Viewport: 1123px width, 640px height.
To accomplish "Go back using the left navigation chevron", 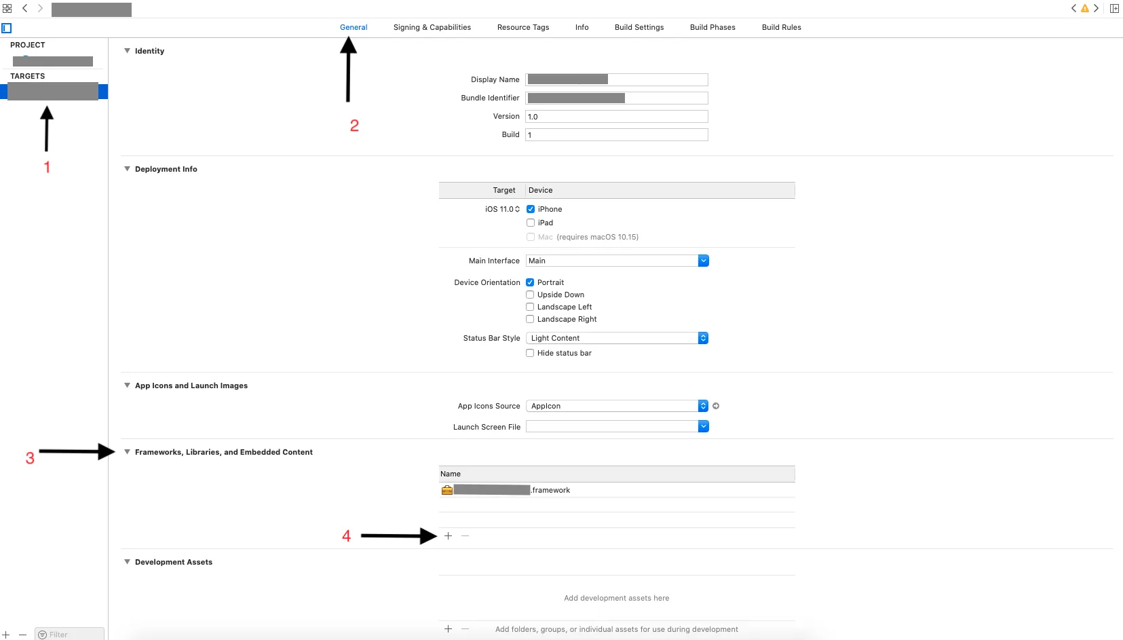I will (25, 9).
